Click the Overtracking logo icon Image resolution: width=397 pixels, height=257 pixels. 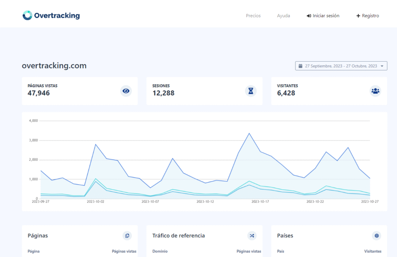pos(28,15)
